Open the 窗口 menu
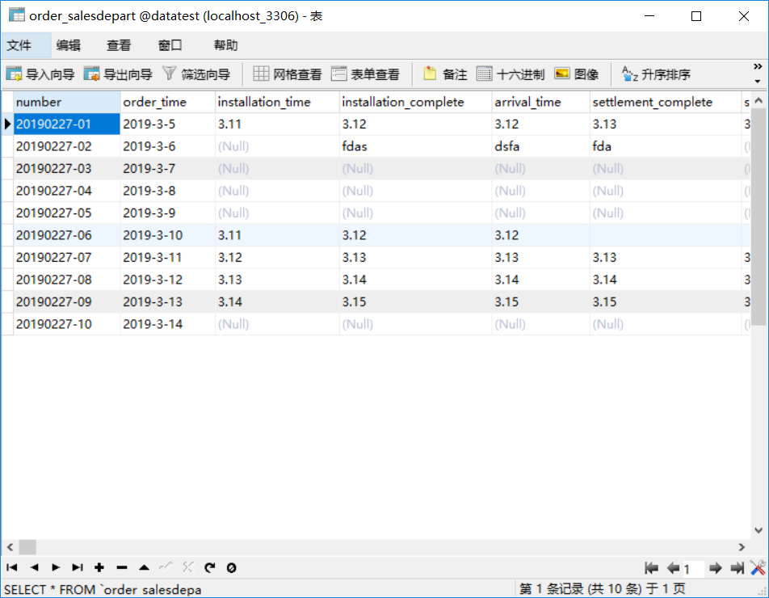This screenshot has height=598, width=769. [170, 45]
